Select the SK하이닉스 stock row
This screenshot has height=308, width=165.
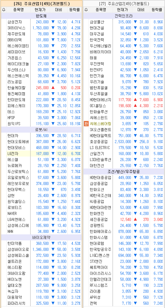[41, 28]
